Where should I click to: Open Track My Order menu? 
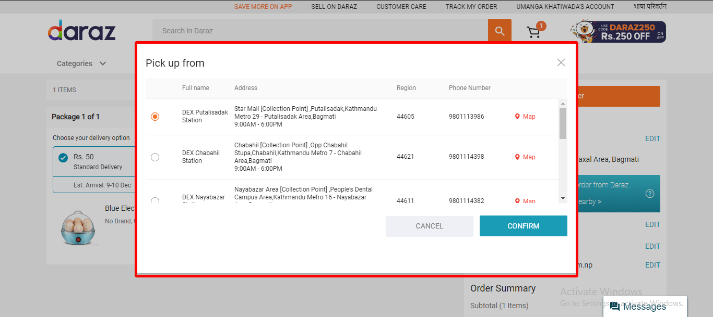(471, 7)
